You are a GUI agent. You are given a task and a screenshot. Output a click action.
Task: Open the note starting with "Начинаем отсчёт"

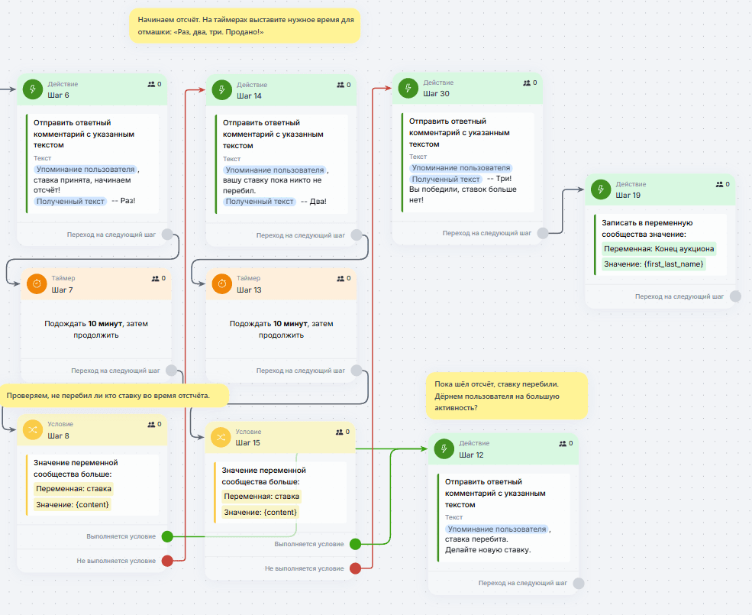[245, 26]
